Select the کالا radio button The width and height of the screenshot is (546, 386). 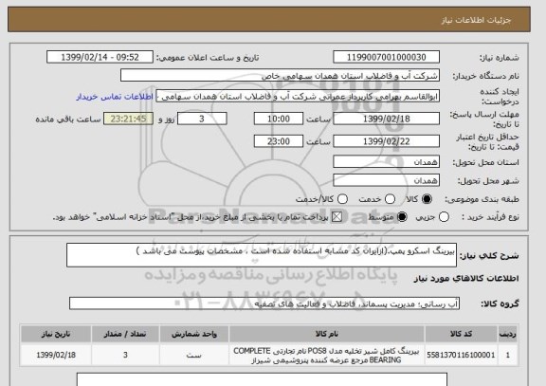pyautogui.click(x=427, y=199)
